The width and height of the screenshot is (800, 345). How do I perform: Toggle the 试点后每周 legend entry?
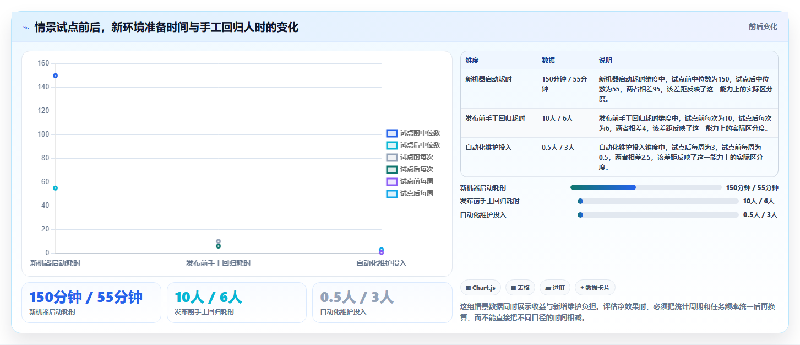(410, 193)
